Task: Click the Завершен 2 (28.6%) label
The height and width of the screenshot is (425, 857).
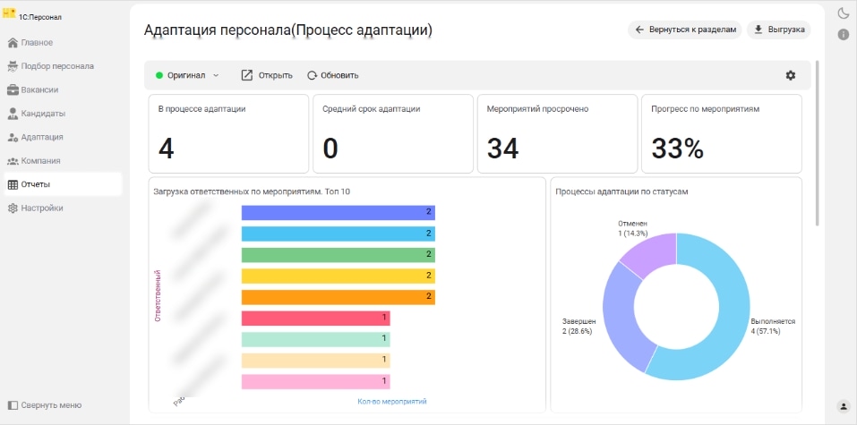Action: 578,327
